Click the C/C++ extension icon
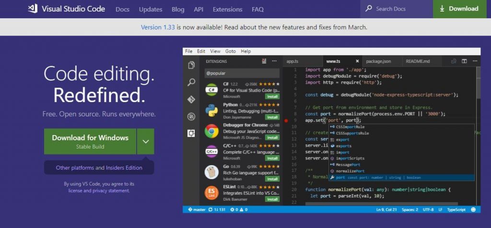 pos(211,152)
